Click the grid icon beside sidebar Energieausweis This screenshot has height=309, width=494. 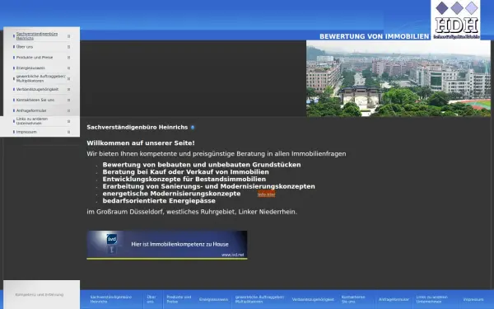tap(68, 68)
